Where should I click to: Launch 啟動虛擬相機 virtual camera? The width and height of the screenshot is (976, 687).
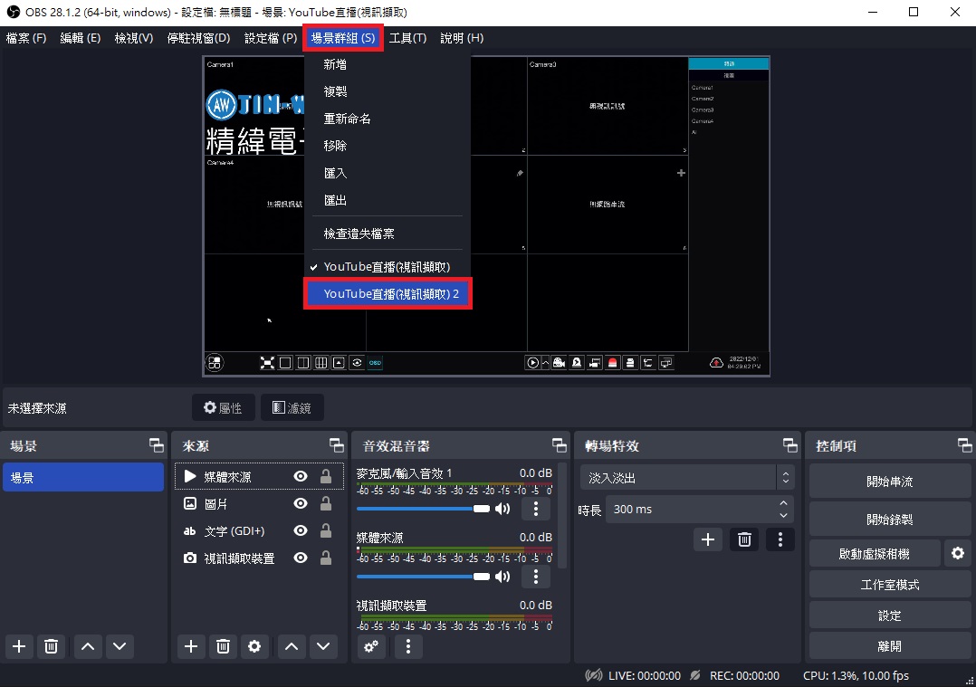pyautogui.click(x=875, y=553)
